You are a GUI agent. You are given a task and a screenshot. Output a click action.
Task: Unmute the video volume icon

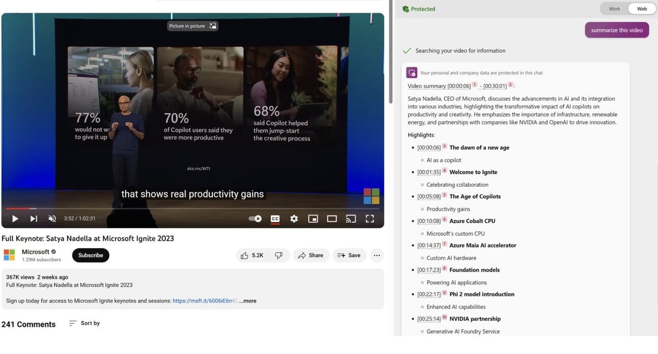tap(52, 219)
